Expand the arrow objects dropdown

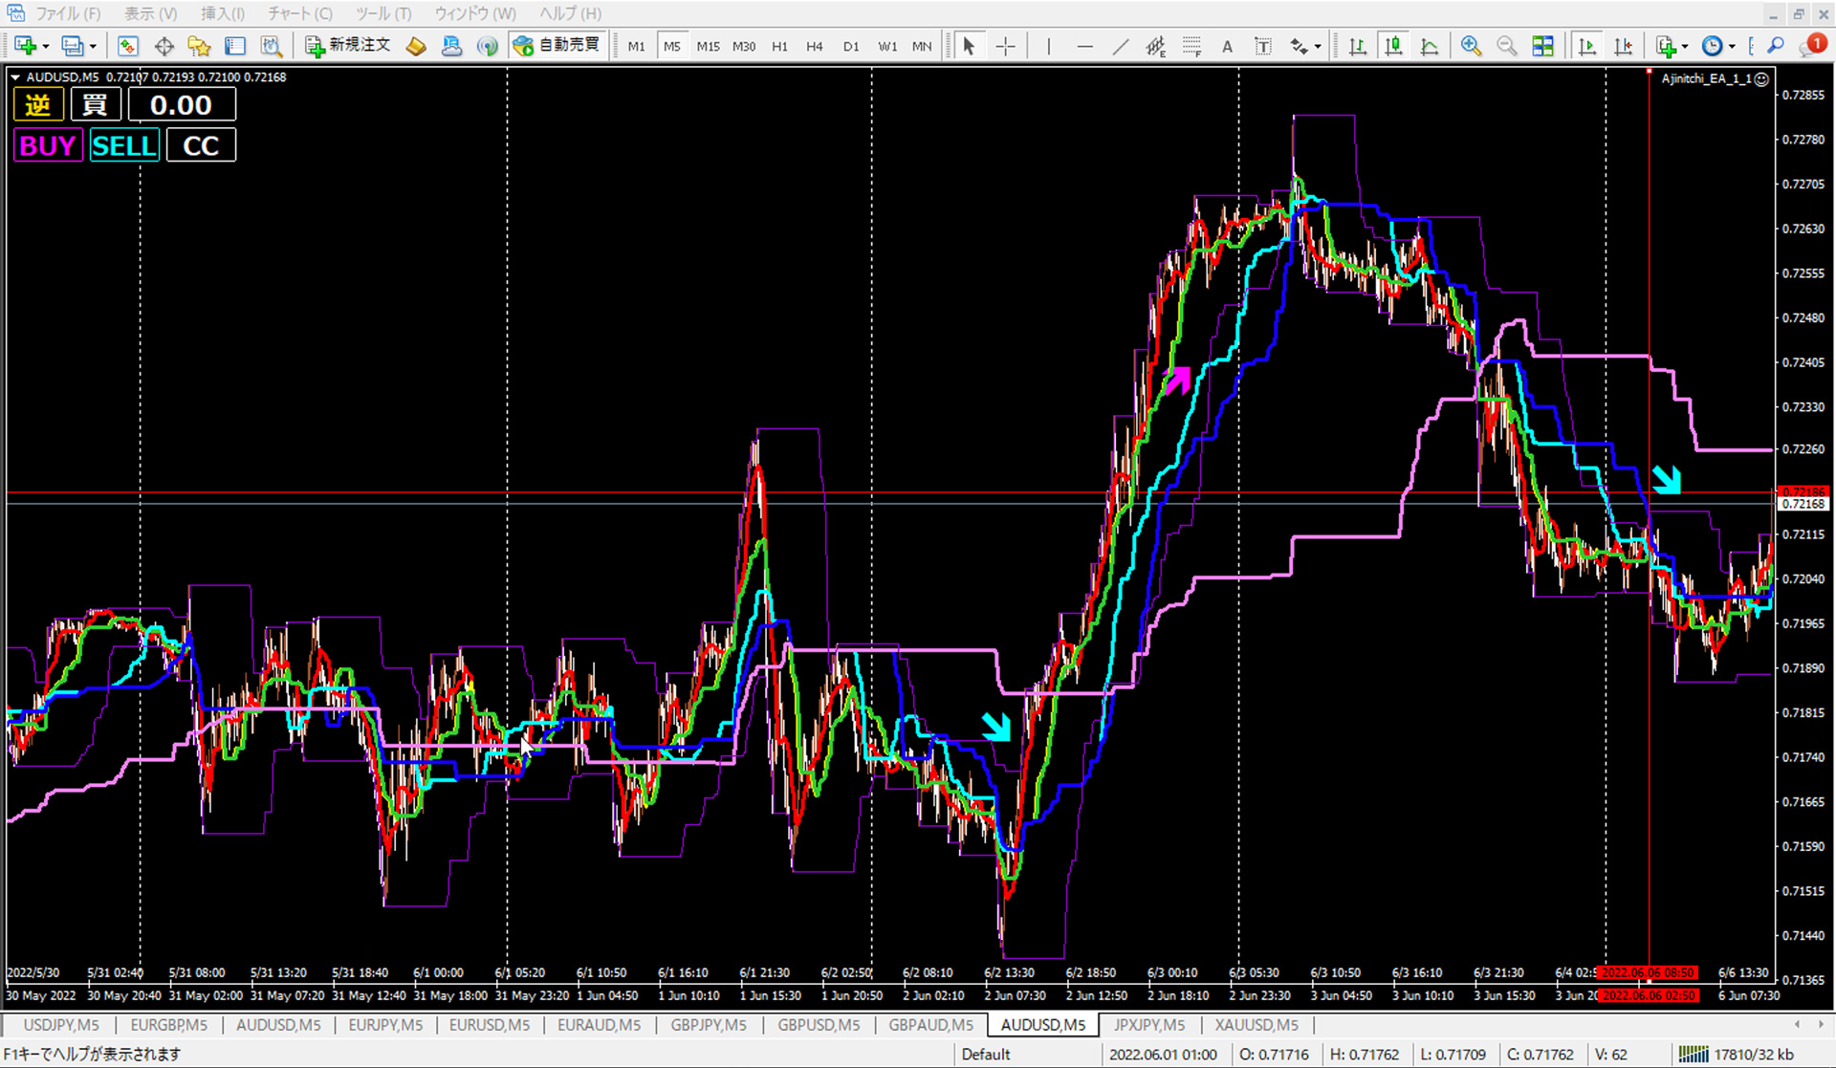[1318, 47]
